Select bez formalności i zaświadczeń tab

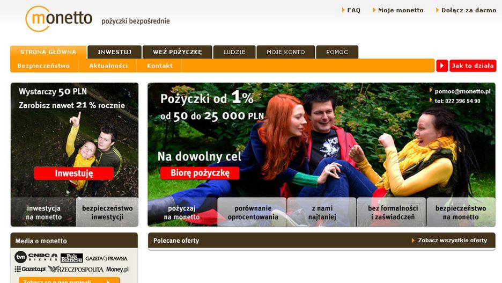coord(393,212)
